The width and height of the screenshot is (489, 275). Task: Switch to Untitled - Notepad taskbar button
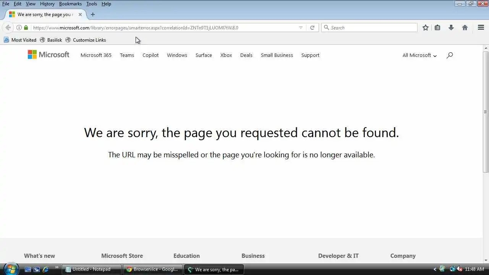[92, 269]
